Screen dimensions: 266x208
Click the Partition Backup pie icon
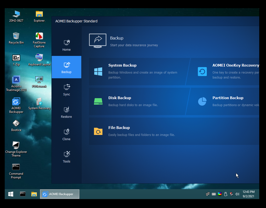coord(202,101)
